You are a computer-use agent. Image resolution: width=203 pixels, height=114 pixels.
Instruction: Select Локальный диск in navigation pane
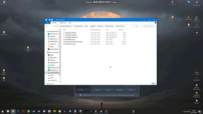point(54,73)
